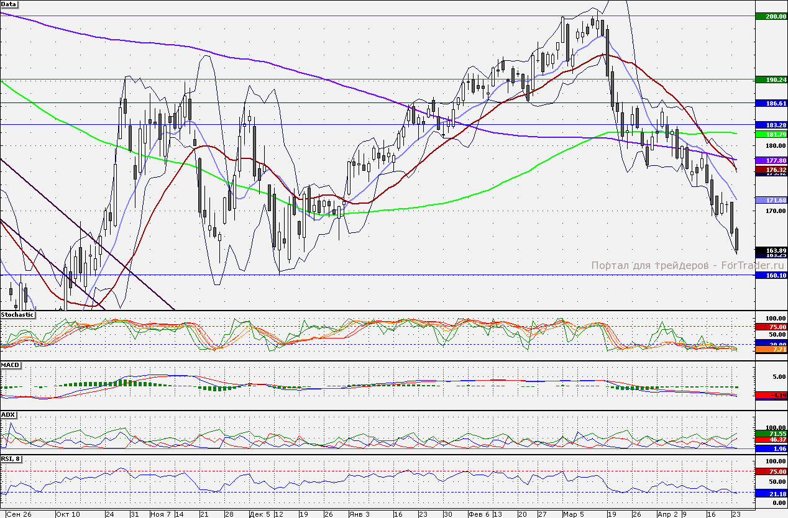The height and width of the screenshot is (518, 788).
Task: Select the dark red 176.32 price tag
Action: tap(771, 169)
